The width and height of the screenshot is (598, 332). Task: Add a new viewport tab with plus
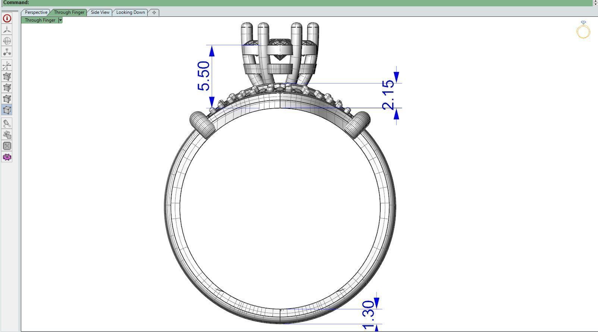[x=154, y=12]
